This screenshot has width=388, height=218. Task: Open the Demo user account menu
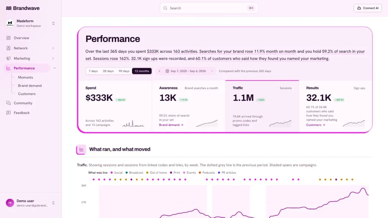click(31, 203)
